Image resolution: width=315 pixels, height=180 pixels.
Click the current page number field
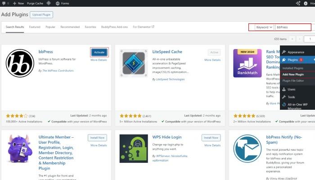tap(310, 39)
